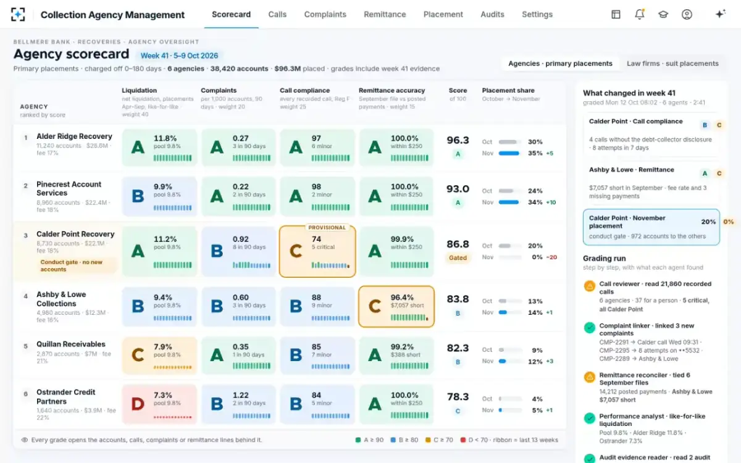This screenshot has width=741, height=463.
Task: Select Pinecrest Account Services agency name
Action: [69, 189]
